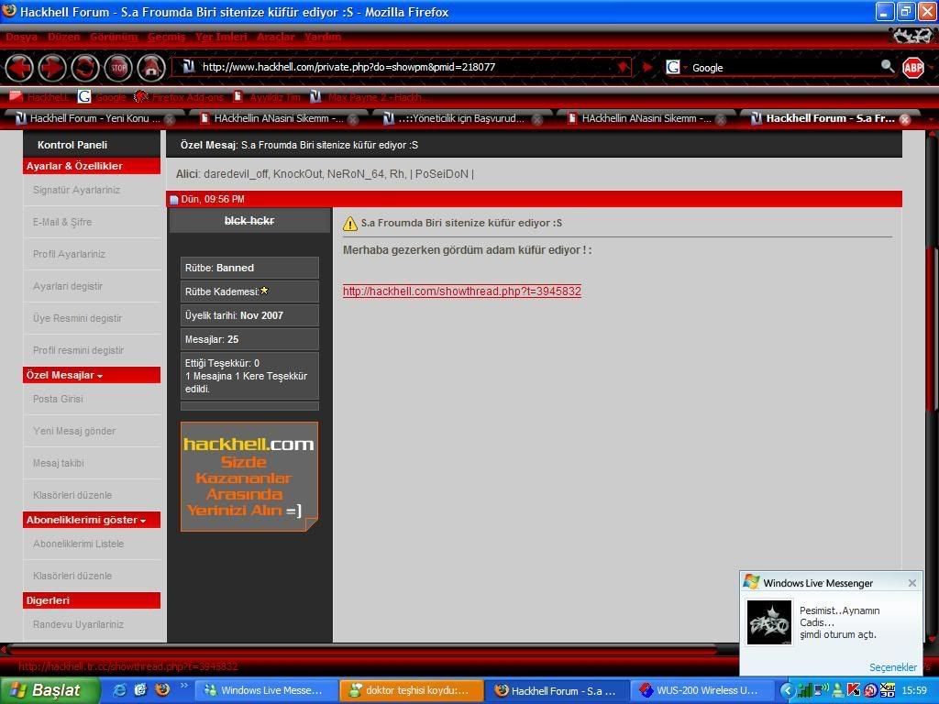This screenshot has height=704, width=939.
Task: Close the Windows Live Messenger popup
Action: click(912, 583)
